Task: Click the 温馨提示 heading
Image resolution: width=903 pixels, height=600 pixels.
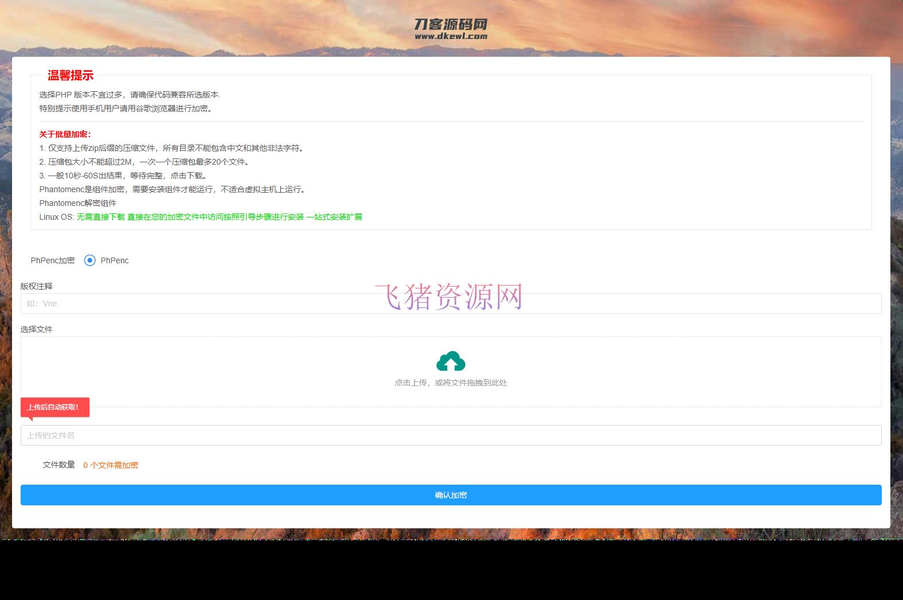Action: pos(71,75)
